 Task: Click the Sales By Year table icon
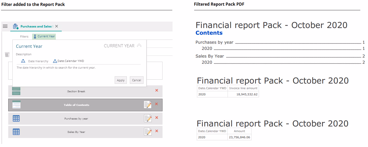coord(16,132)
